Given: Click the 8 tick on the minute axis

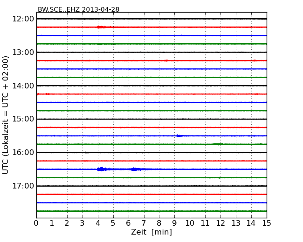Looking at the screenshot, I should pos(159,223).
